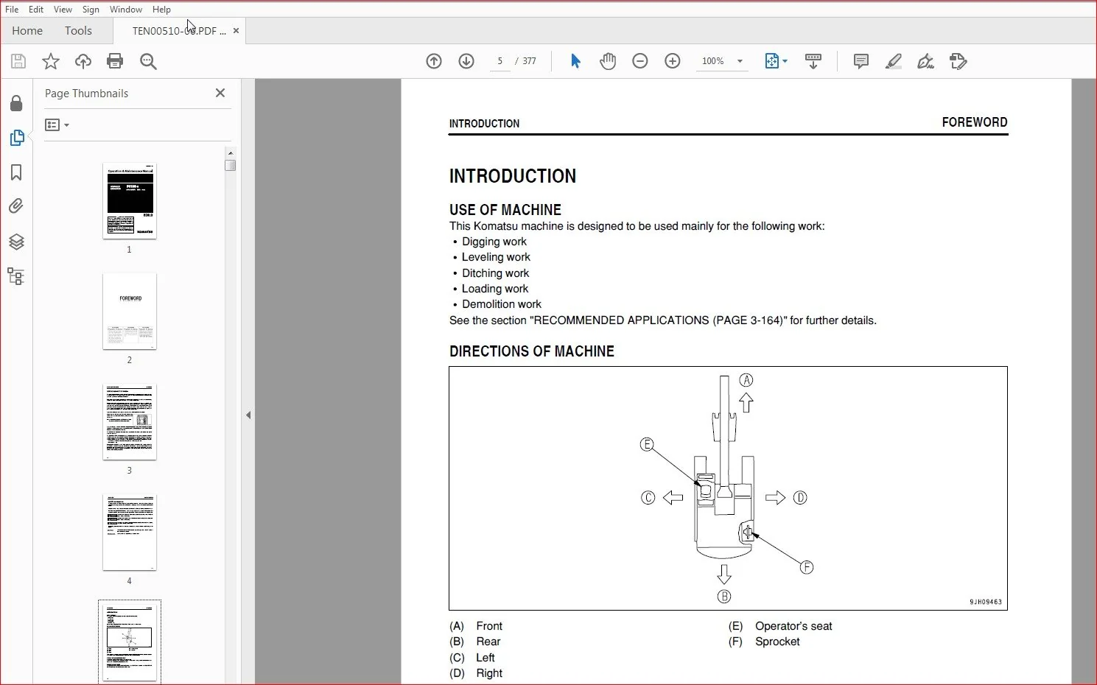The image size is (1097, 685).
Task: Select page 4 thumbnail
Action: [130, 533]
